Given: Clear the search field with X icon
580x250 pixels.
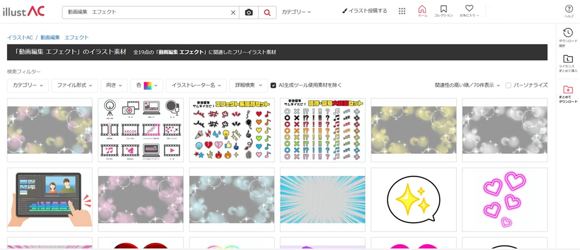Looking at the screenshot, I should 233,12.
